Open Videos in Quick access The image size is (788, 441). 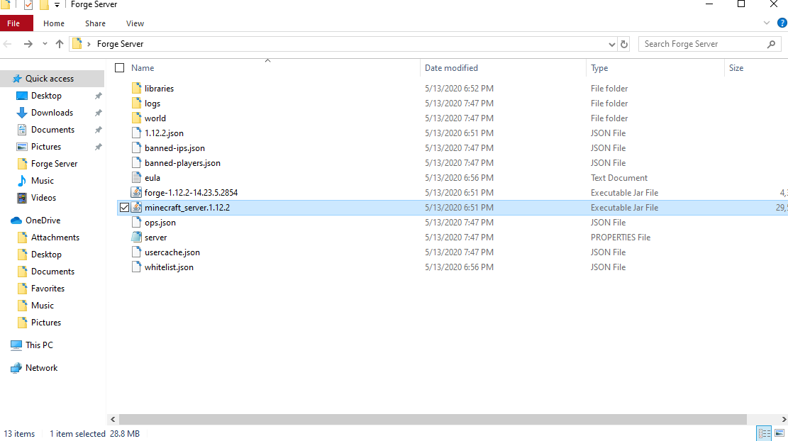click(43, 198)
